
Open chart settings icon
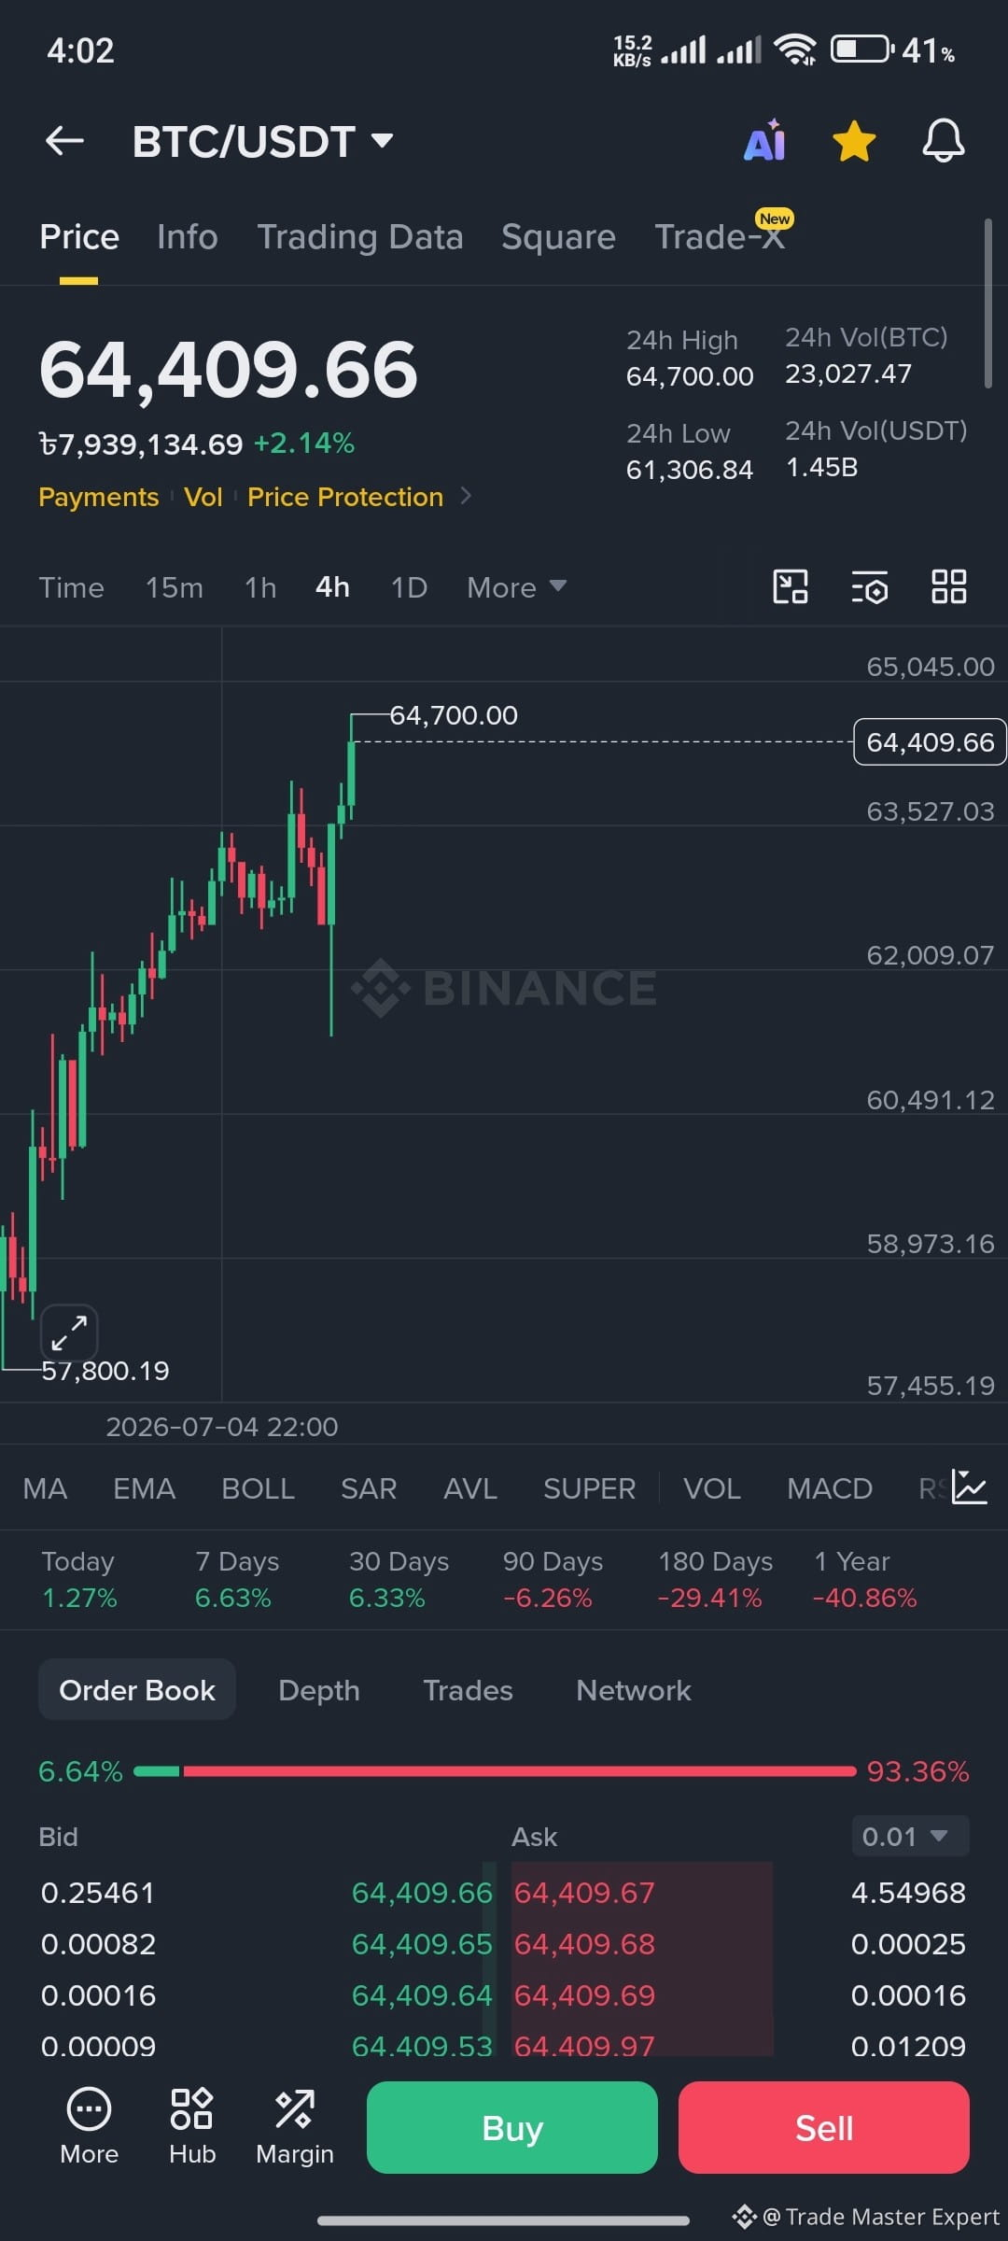(870, 587)
